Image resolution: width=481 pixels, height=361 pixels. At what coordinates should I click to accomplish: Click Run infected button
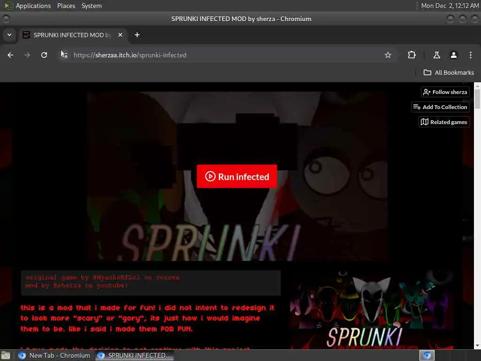tap(237, 177)
